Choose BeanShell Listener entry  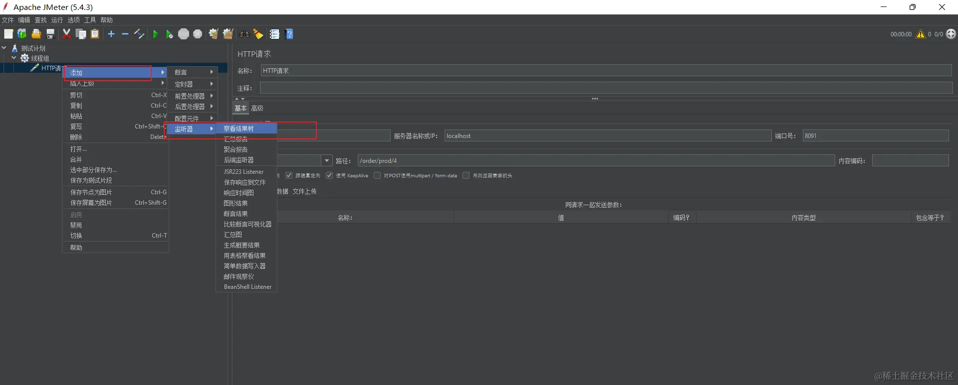tap(246, 287)
